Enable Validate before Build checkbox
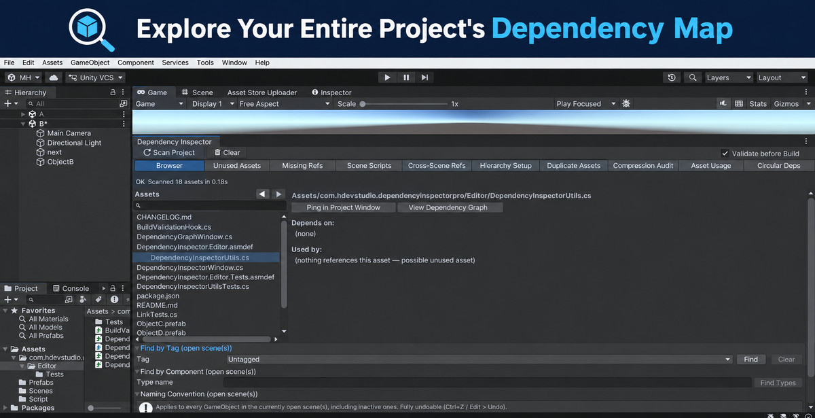815x418 pixels. point(725,154)
